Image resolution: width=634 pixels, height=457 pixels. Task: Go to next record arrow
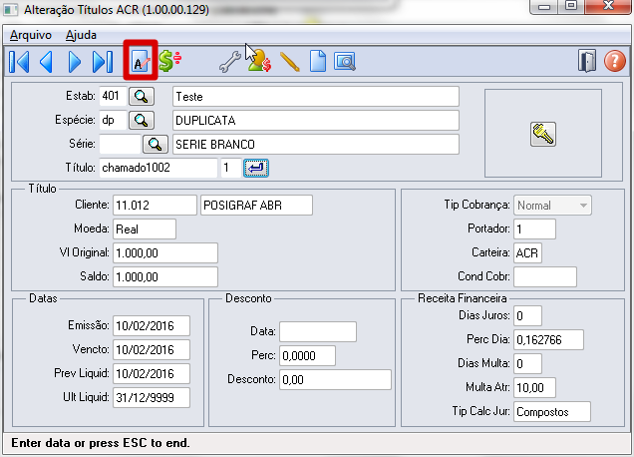coord(75,62)
